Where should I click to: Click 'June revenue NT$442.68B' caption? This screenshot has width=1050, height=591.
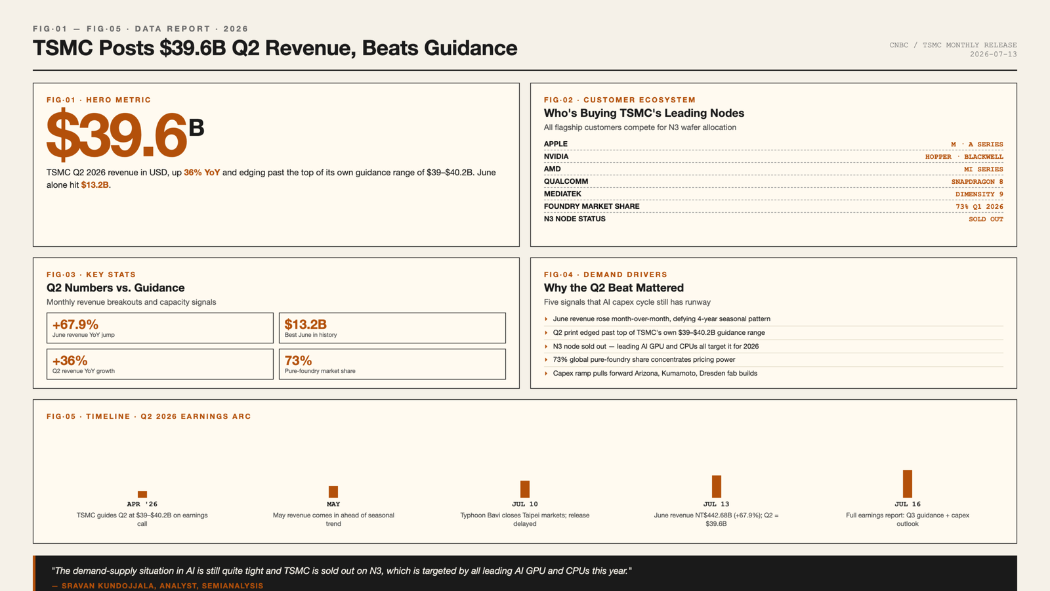point(717,519)
